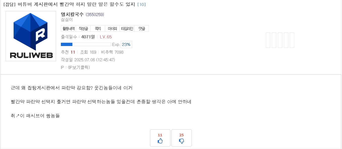Click the thumbs-down dislike icon
Viewport: 342px width, 149px height.
click(181, 141)
